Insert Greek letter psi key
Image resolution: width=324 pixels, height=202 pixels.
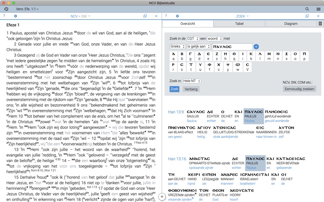pos(228,67)
